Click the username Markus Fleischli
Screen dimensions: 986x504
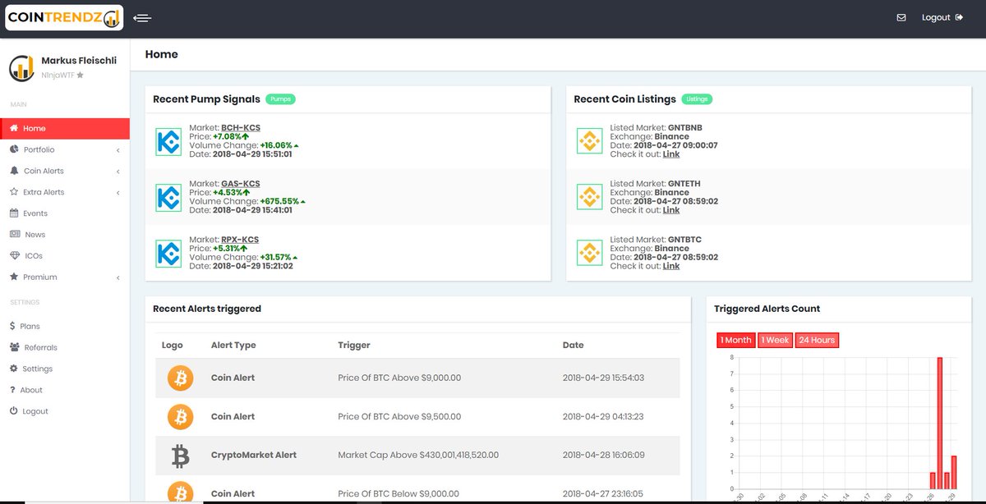click(x=79, y=61)
